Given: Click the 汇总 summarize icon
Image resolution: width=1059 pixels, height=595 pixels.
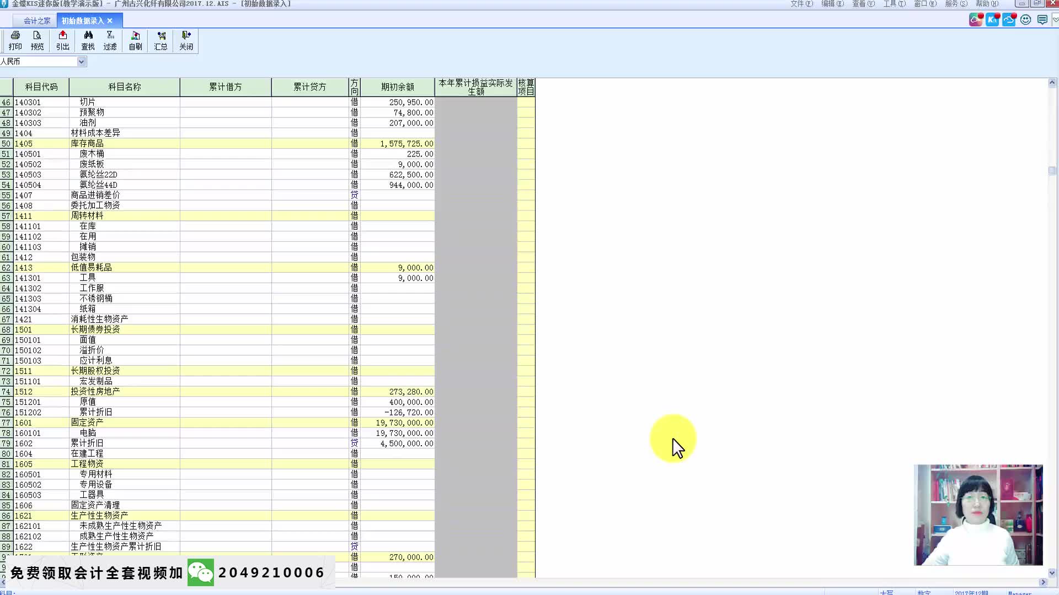Looking at the screenshot, I should 161,41.
